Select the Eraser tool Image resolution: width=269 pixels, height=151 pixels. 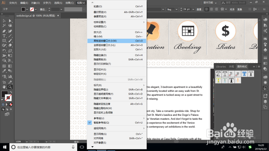pos(10,45)
